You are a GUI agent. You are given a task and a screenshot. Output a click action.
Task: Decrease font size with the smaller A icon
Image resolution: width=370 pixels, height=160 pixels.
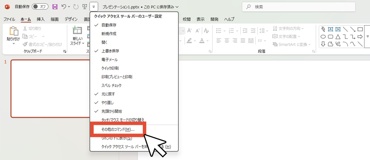pos(198,31)
